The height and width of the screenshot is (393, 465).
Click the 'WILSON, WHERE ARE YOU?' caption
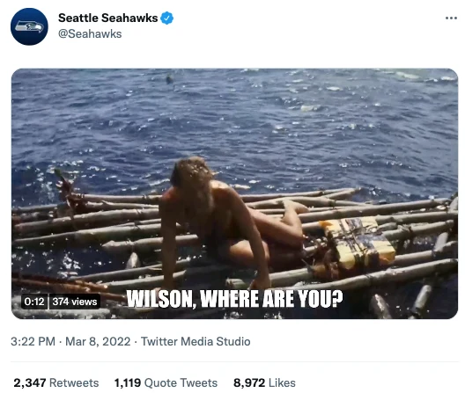point(234,299)
